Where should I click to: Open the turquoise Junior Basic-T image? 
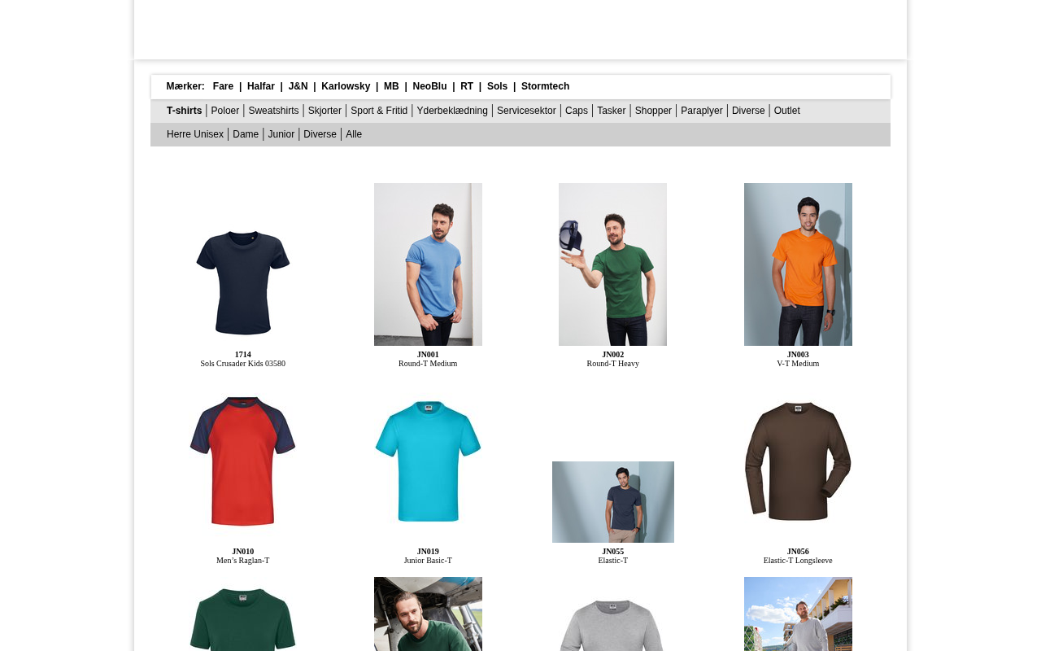click(x=428, y=461)
